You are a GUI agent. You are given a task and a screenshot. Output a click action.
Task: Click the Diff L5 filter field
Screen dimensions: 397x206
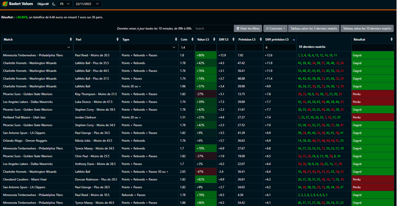pos(226,48)
